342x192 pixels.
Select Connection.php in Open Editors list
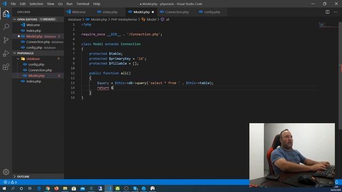[x=38, y=42]
